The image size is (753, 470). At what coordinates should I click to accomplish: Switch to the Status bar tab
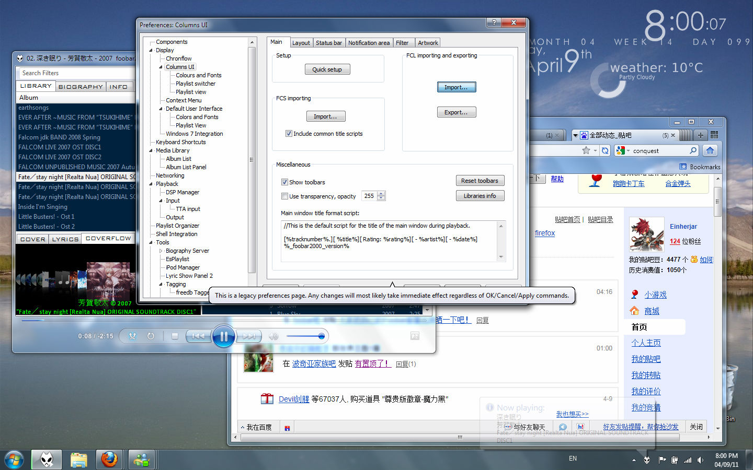(x=329, y=43)
